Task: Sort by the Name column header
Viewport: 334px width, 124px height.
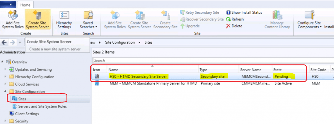Action: pyautogui.click(x=153, y=70)
